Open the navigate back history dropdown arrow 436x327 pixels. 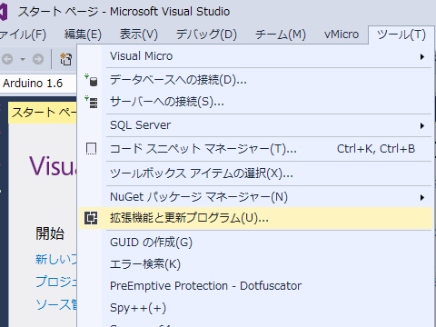(x=23, y=59)
